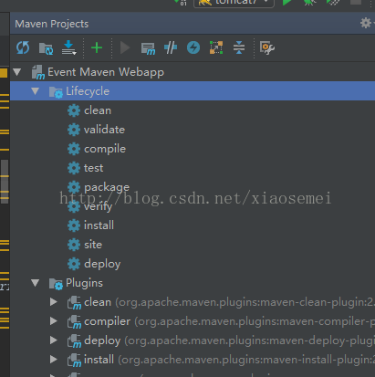Collapse the Lifecycle node arrow
The height and width of the screenshot is (377, 375).
point(36,91)
